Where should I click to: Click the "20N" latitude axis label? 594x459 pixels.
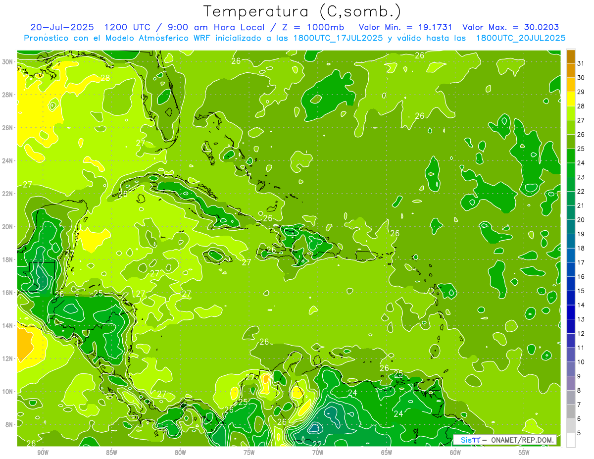click(x=8, y=227)
